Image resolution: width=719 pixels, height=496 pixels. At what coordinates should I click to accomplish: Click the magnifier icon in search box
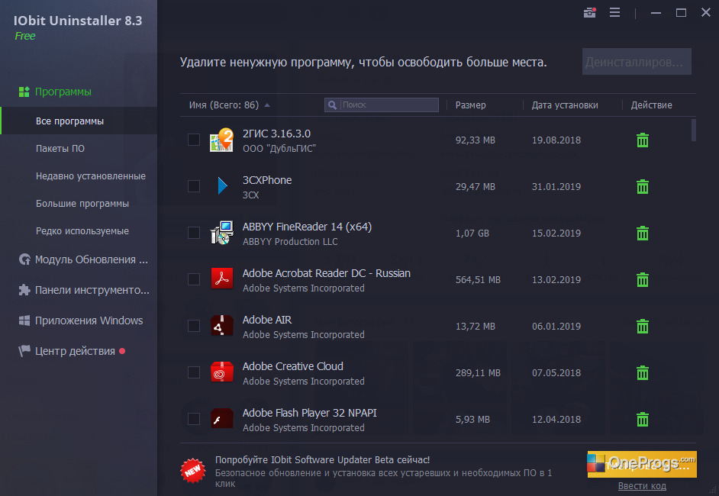click(x=333, y=105)
